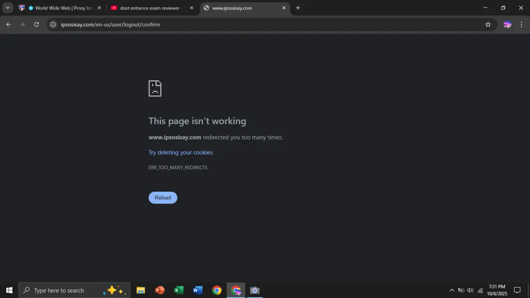The image size is (530, 298).
Task: Launch Excel from the taskbar
Action: pos(179,290)
